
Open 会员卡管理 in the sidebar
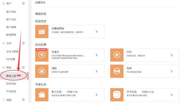(x=12, y=52)
